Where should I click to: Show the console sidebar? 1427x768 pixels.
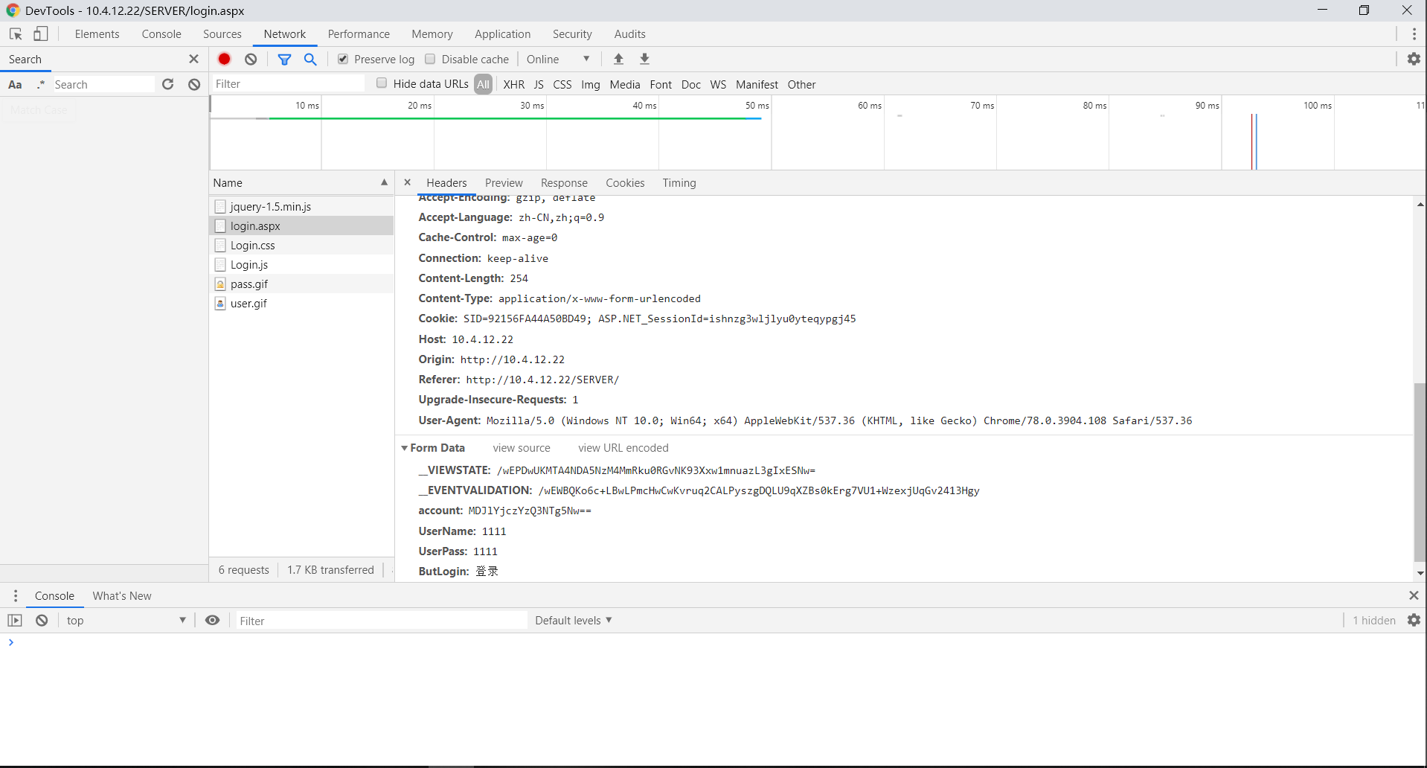[x=15, y=620]
